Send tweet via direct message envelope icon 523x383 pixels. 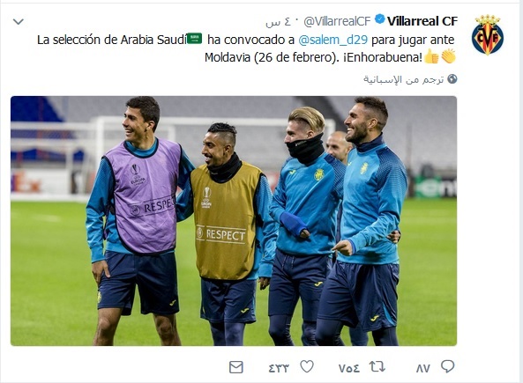[x=236, y=367]
